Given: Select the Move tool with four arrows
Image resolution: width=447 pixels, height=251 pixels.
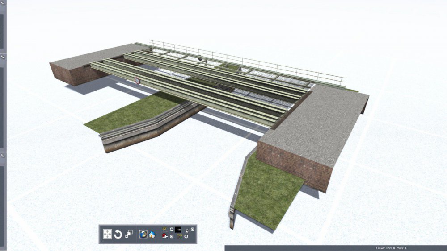Looking at the screenshot, I should (x=107, y=234).
